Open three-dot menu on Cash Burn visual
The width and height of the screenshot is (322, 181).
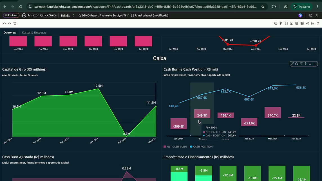click(x=315, y=64)
